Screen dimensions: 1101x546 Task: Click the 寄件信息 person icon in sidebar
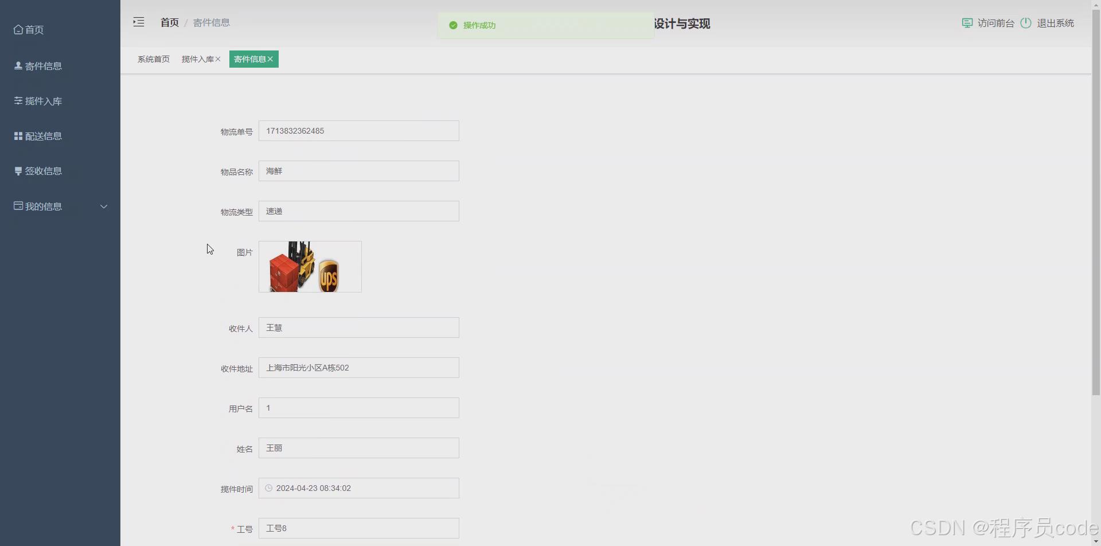click(x=18, y=65)
